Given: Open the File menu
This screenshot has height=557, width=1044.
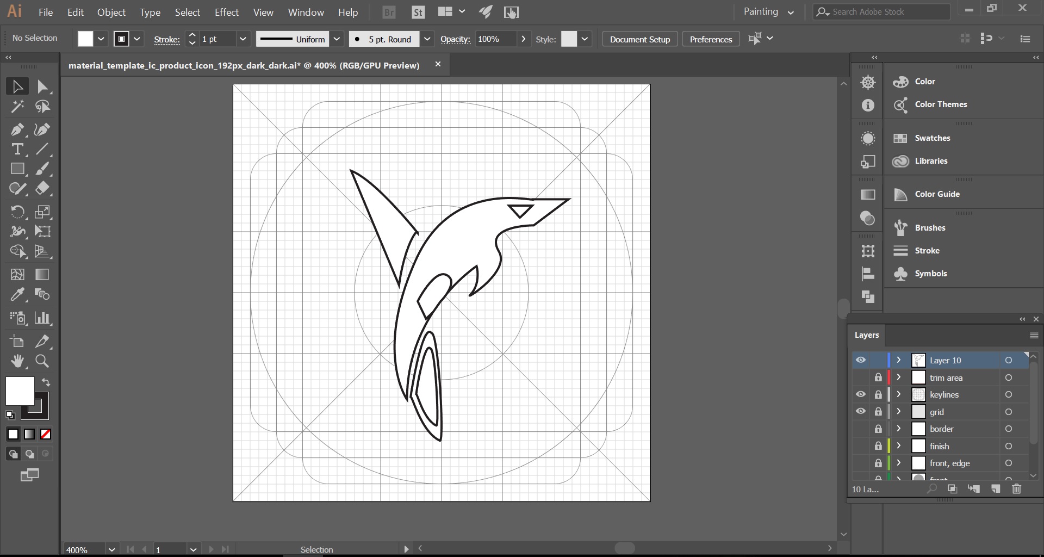Looking at the screenshot, I should pos(46,12).
